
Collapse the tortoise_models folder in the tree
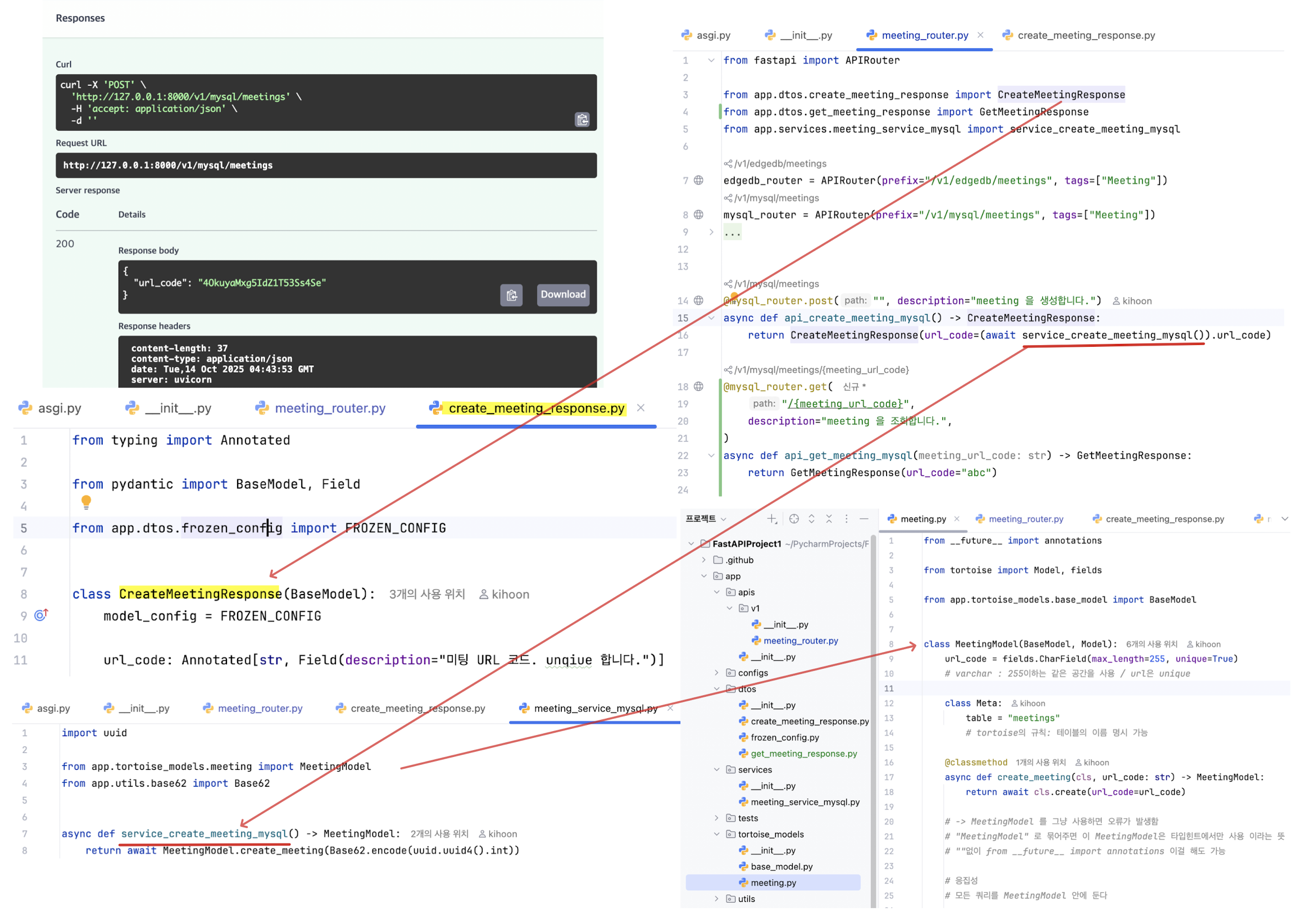[717, 835]
